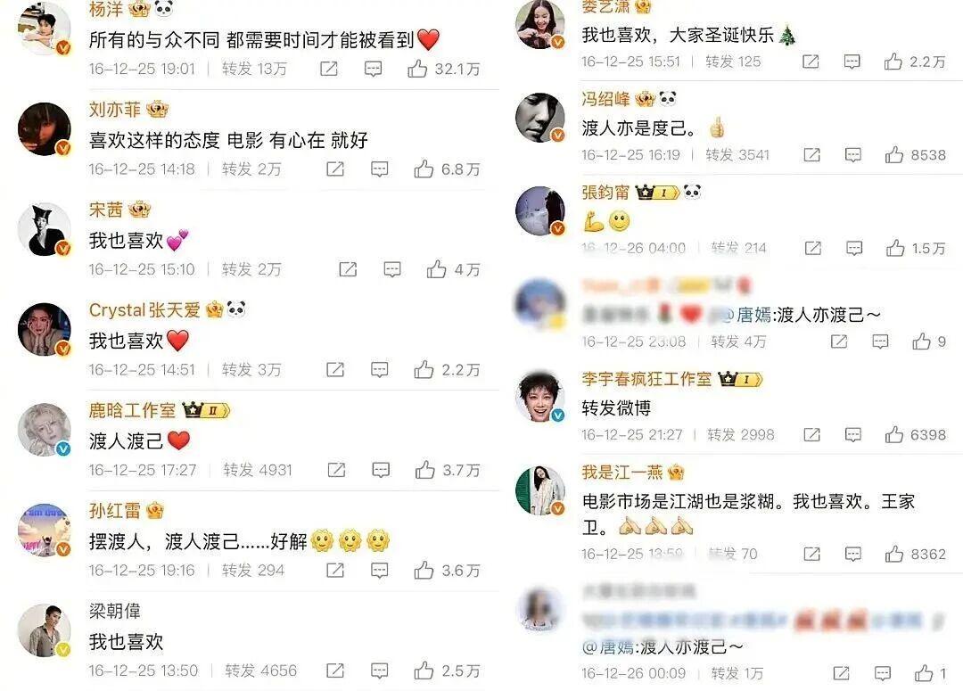Like 我是江一燕's post
This screenshot has width=963, height=691.
click(x=894, y=554)
